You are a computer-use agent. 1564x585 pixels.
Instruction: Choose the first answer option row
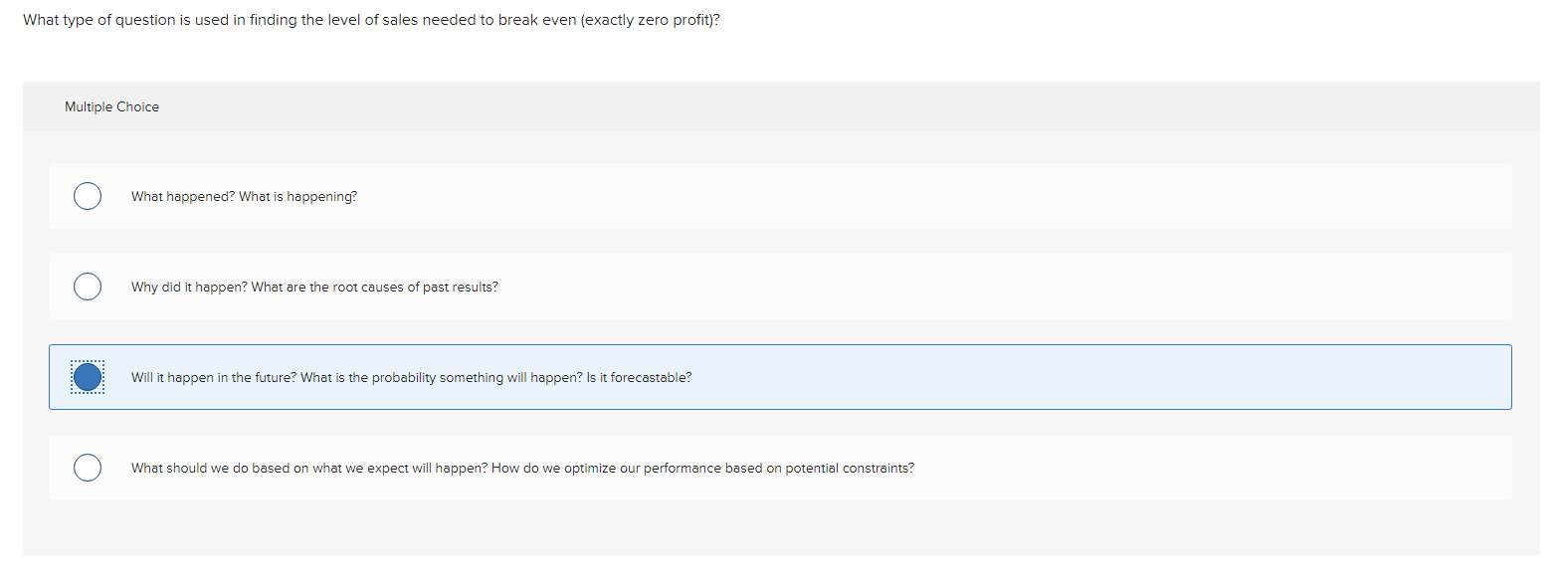click(597, 196)
